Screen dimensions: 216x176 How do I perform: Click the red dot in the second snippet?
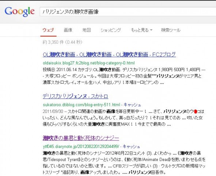[196, 111]
